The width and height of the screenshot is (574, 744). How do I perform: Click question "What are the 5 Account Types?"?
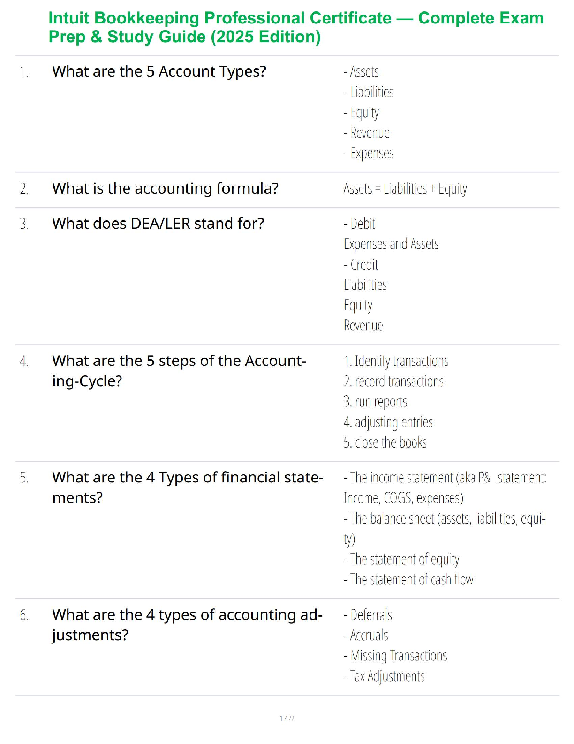159,71
